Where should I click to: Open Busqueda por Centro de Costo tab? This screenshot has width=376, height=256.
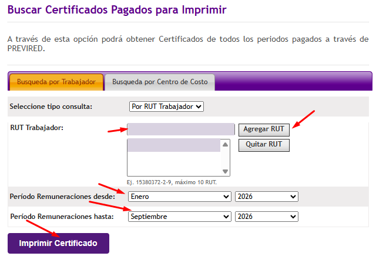pyautogui.click(x=160, y=82)
